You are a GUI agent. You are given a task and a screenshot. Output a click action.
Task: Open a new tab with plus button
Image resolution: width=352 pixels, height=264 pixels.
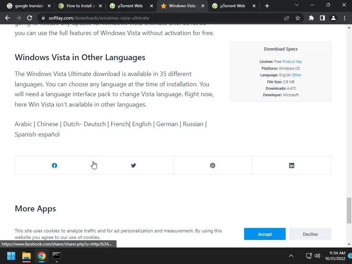267,6
